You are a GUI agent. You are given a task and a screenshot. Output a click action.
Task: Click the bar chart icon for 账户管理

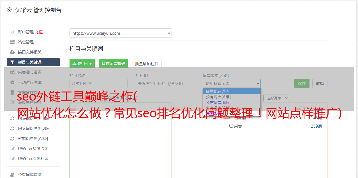(x=12, y=32)
